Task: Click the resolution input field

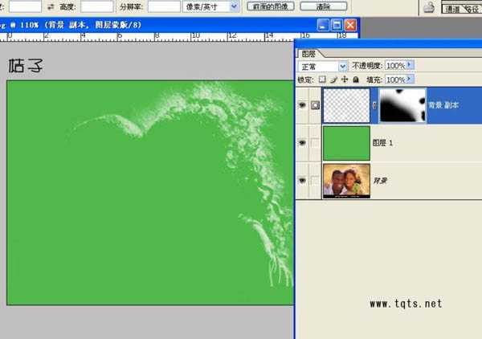Action: 164,6
